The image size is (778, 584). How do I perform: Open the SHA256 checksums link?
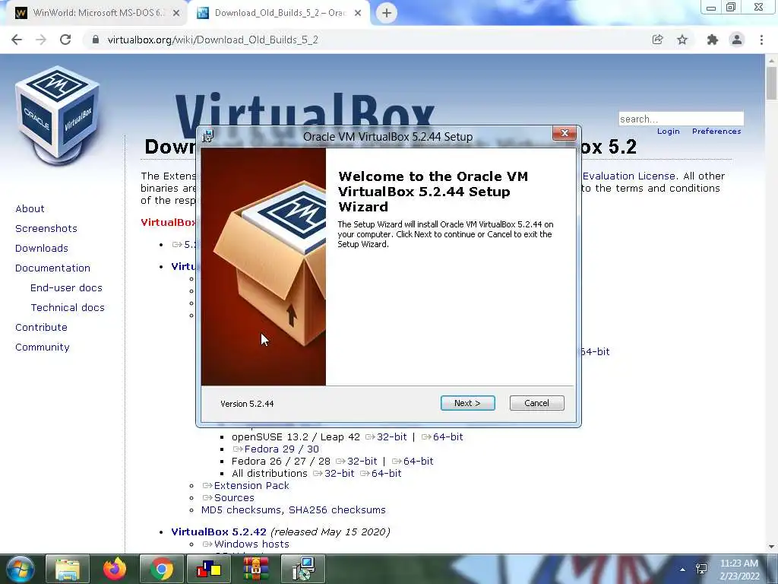point(337,510)
